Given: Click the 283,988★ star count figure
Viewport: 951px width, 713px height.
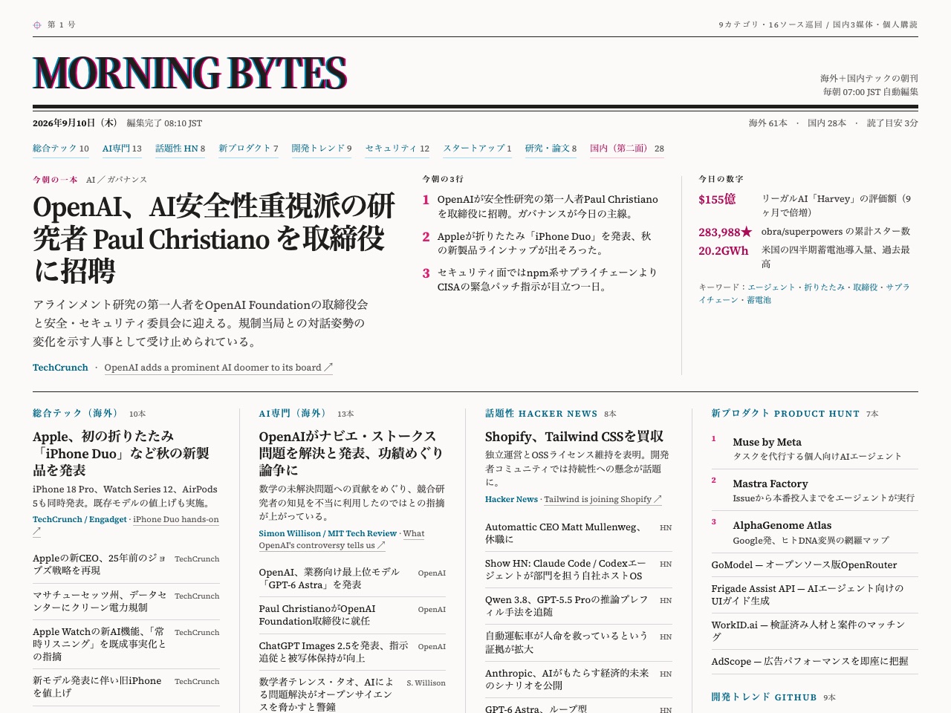Looking at the screenshot, I should tap(725, 232).
